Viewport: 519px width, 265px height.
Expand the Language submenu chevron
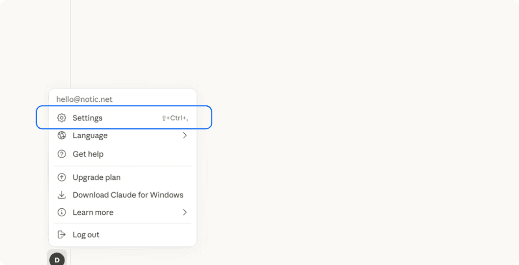pos(184,136)
